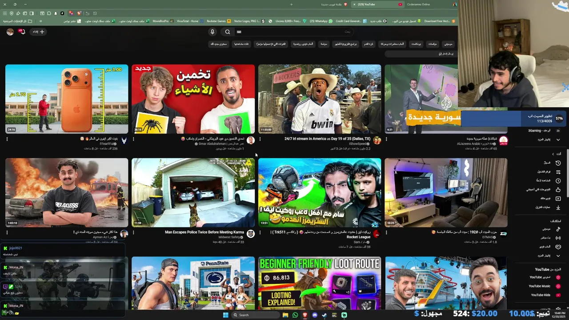Open the downloads arrow icon in sidebar

[x=558, y=208]
